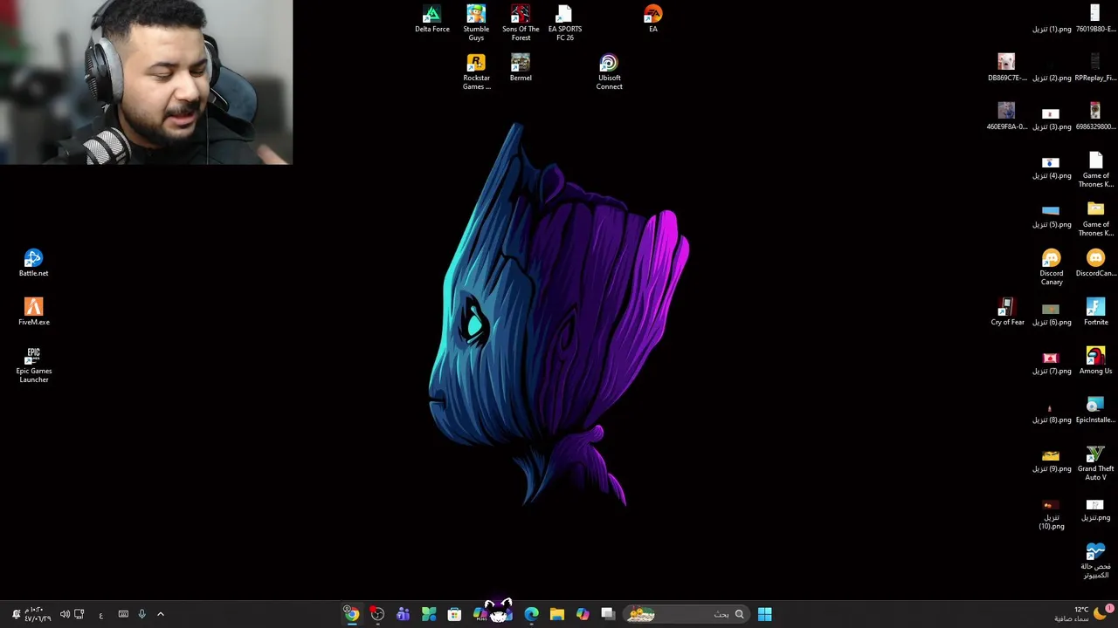Image resolution: width=1118 pixels, height=628 pixels.
Task: Select the Game of Thrones folder icon
Action: point(1095,219)
